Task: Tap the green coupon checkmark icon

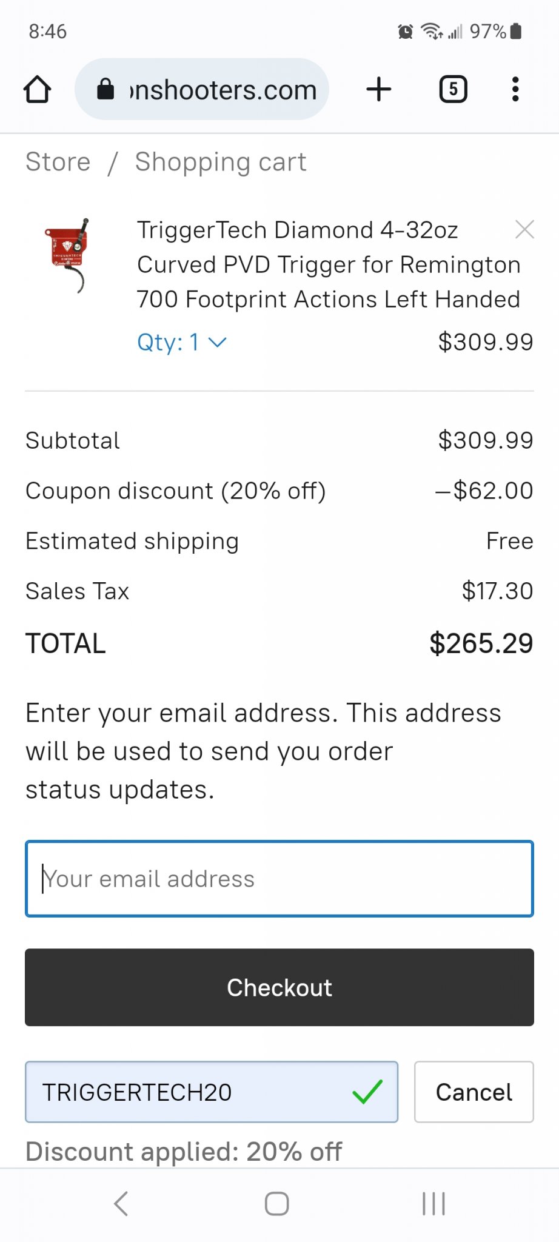Action: pos(367,1092)
